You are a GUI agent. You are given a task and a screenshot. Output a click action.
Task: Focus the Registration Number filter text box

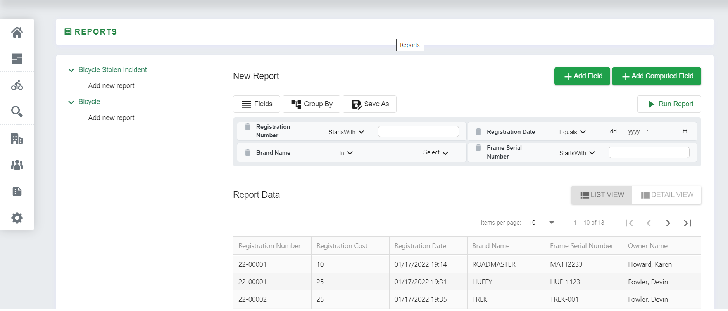point(418,131)
